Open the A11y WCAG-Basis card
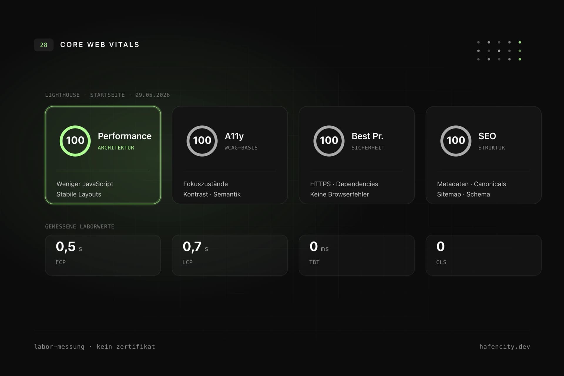The width and height of the screenshot is (564, 376). pos(230,155)
